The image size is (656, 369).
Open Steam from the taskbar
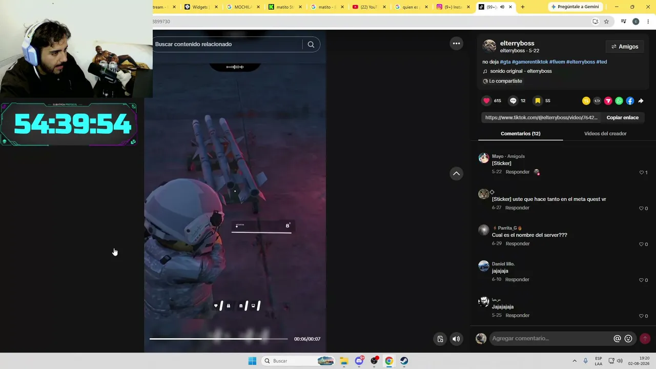(404, 361)
